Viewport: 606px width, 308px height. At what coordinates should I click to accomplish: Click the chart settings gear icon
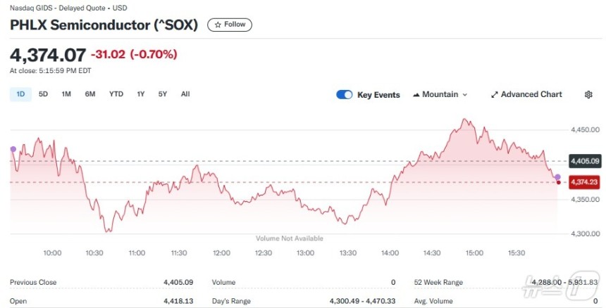(x=588, y=94)
